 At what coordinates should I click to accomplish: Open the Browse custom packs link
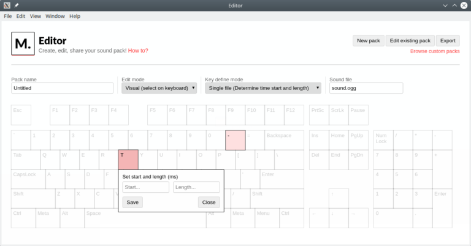coord(435,51)
